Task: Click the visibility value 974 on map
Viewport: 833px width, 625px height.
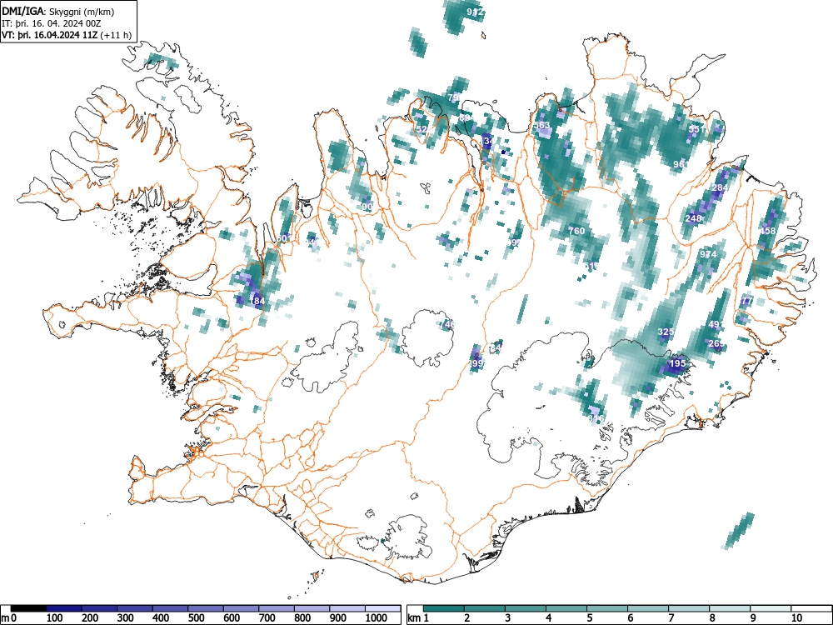Action: 708,254
